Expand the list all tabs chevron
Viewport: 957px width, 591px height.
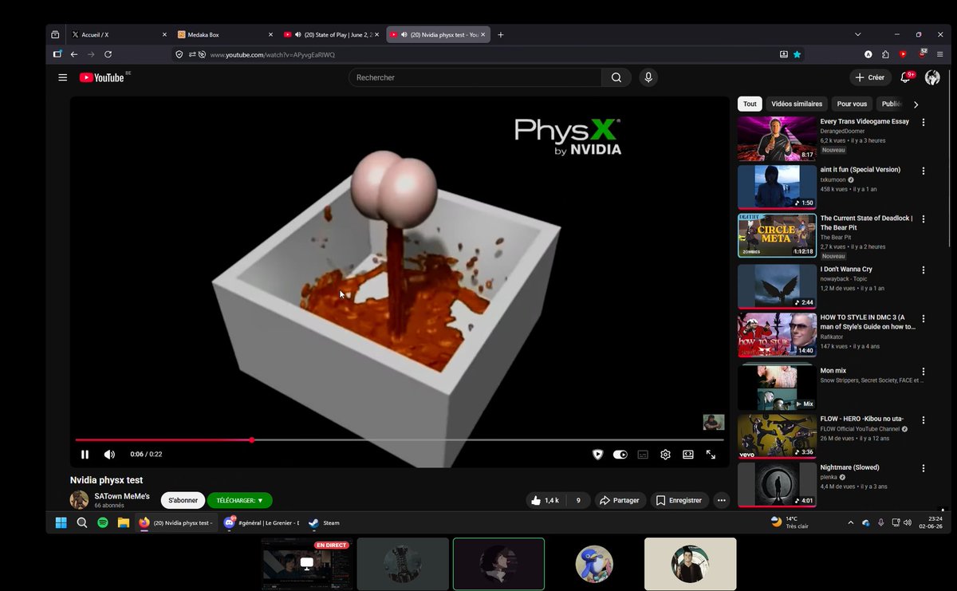tap(858, 35)
